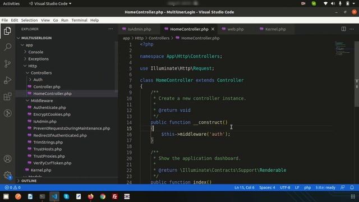The height and width of the screenshot is (202, 359).
Task: Open the Explorer view in activity bar
Action: pyautogui.click(x=7, y=31)
